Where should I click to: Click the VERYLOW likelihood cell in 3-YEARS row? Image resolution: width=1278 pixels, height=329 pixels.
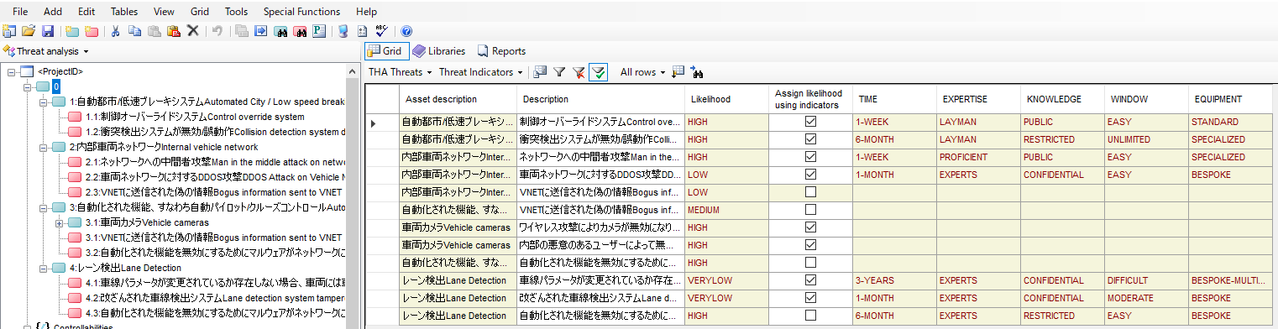726,280
